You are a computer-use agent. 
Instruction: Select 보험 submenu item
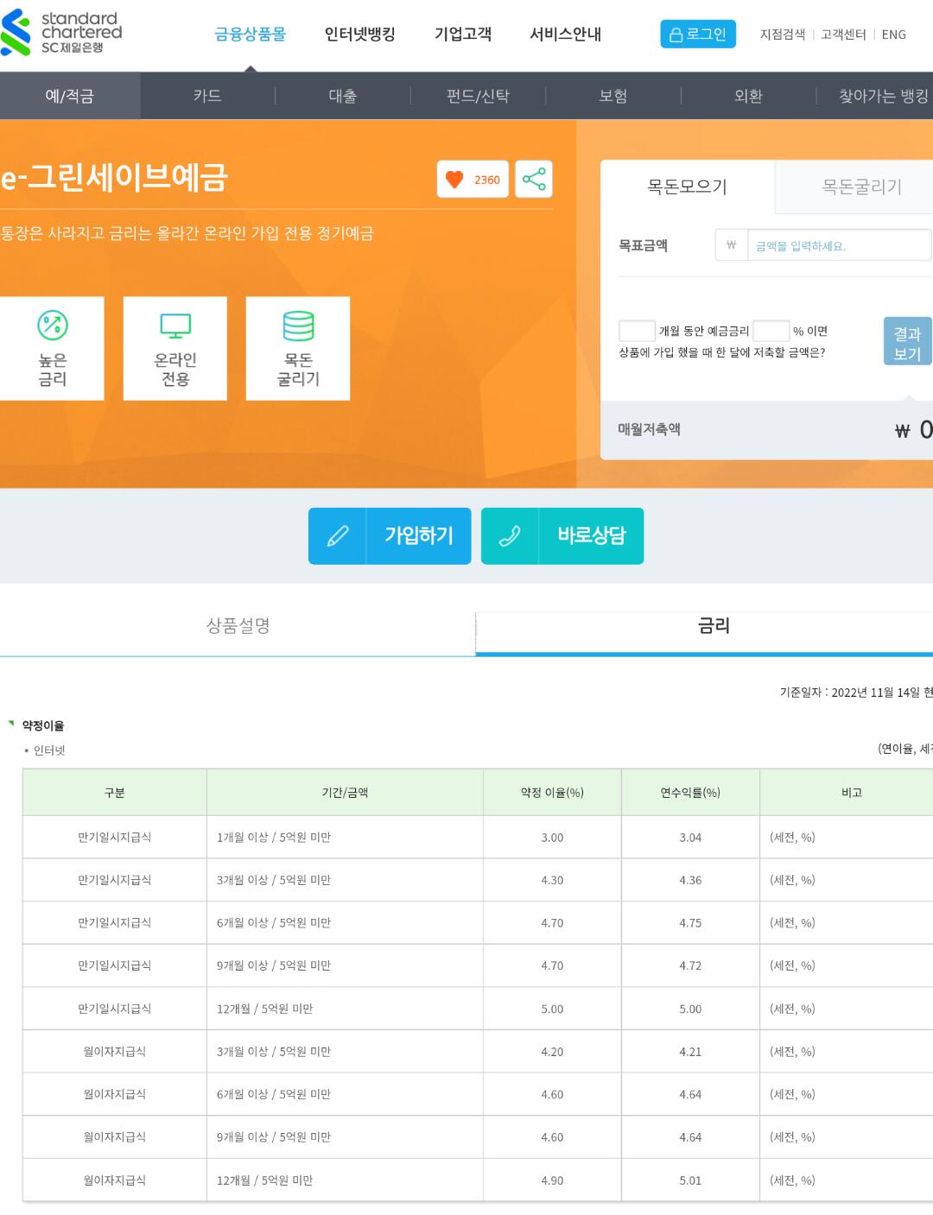[613, 96]
